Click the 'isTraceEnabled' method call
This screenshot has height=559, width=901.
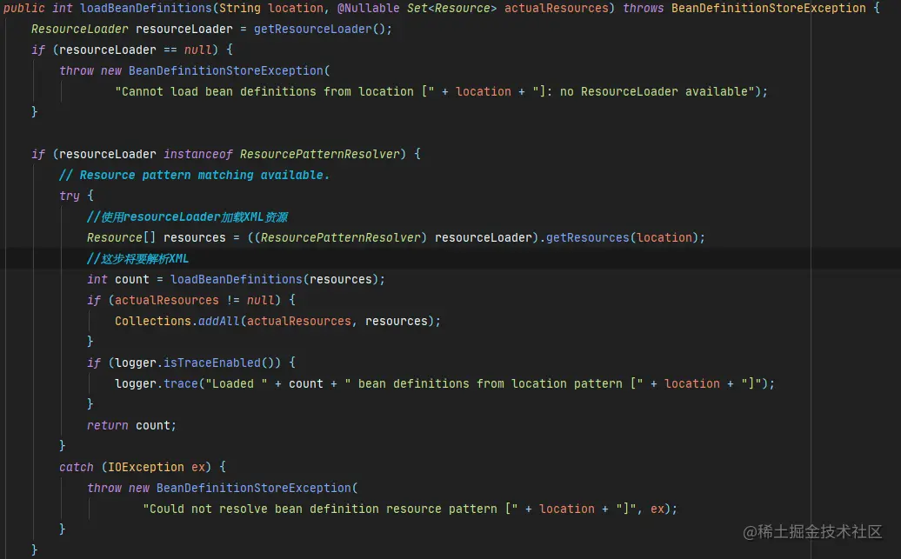[x=212, y=363]
